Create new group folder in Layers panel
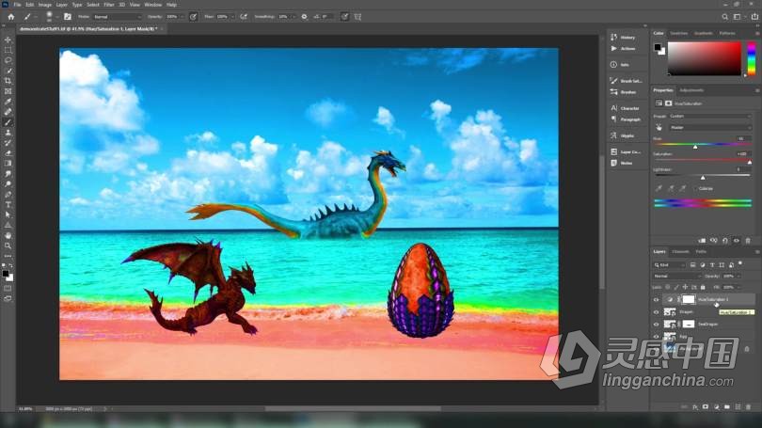 pos(727,407)
